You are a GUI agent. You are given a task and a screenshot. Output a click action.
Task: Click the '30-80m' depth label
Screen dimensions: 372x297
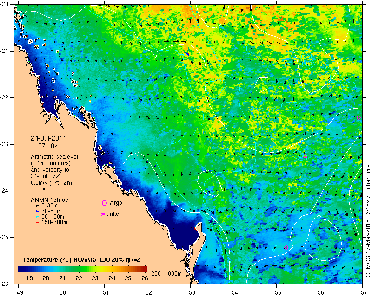pos(51,211)
